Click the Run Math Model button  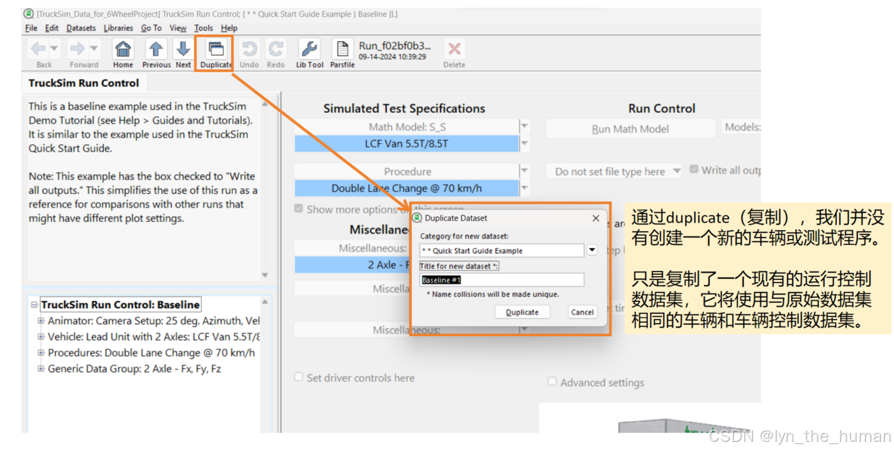coord(630,129)
